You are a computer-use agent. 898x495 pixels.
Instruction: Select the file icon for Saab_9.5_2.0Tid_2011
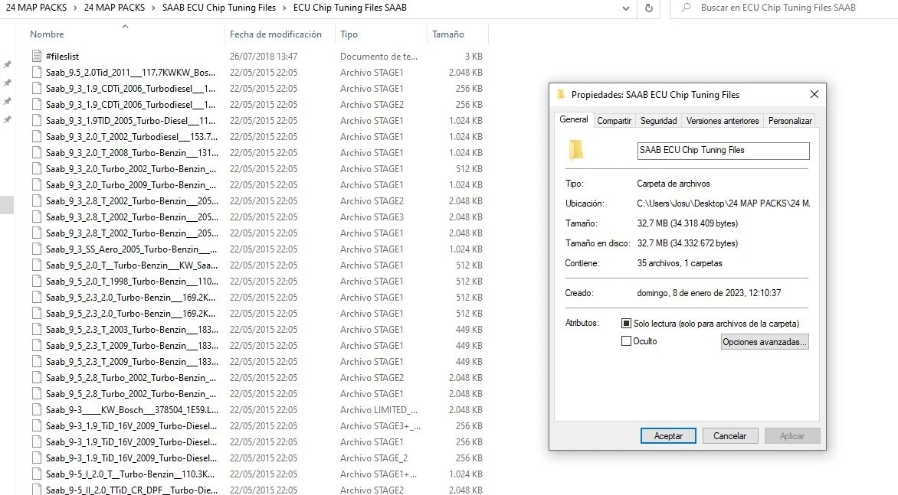pyautogui.click(x=37, y=72)
